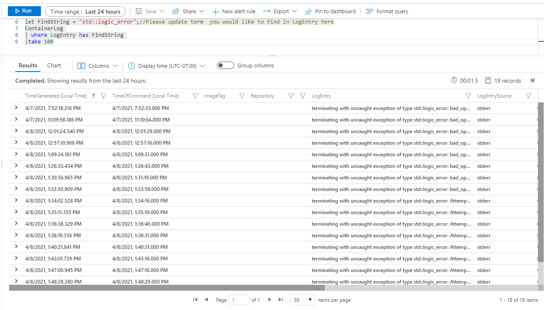Open filter for TimeGenerated column
This screenshot has height=310, width=552.
tap(104, 96)
